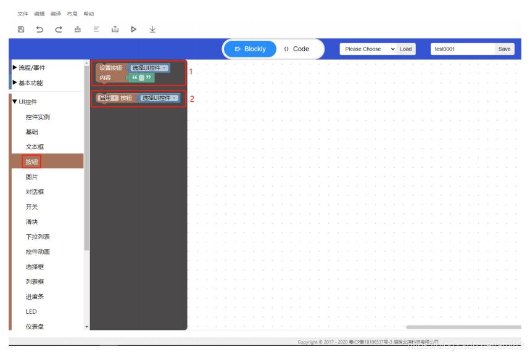Click the run (play triangle) icon
530x357 pixels.
pos(133,30)
